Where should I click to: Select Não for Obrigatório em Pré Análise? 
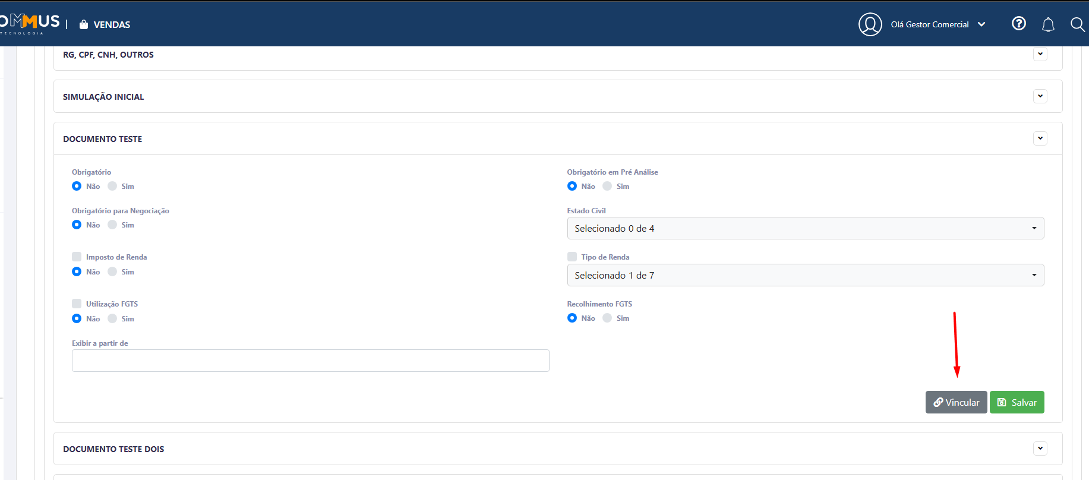572,186
